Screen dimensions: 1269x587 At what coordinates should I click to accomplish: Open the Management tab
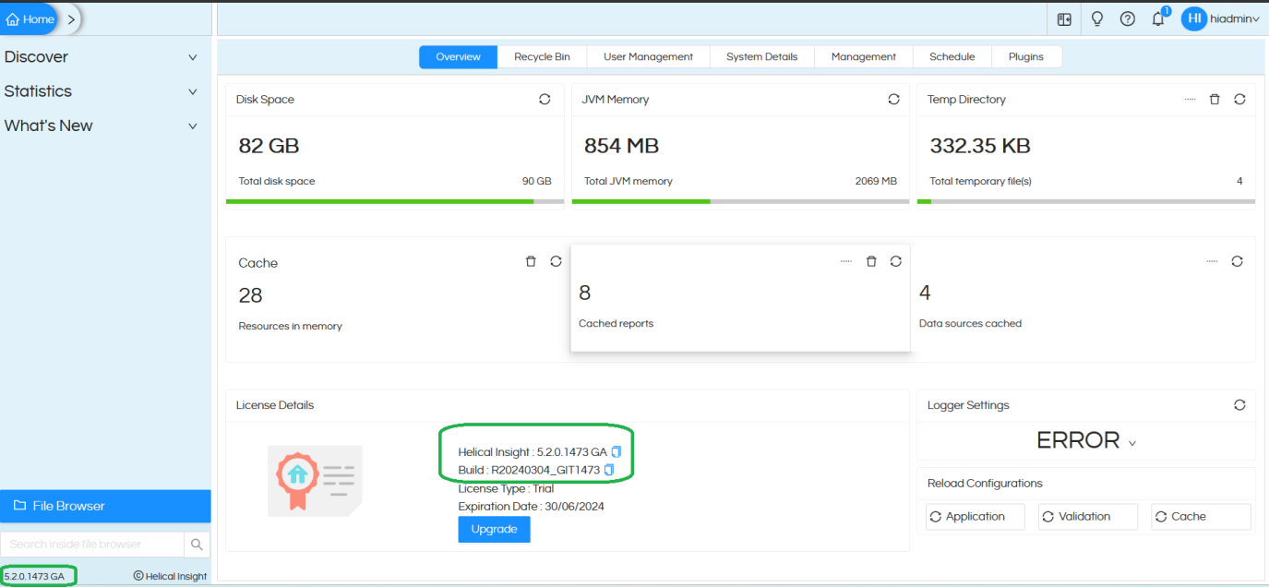pos(863,57)
